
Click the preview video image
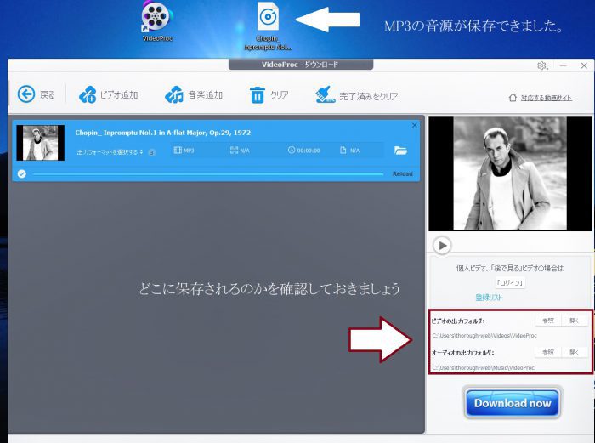[x=510, y=173]
